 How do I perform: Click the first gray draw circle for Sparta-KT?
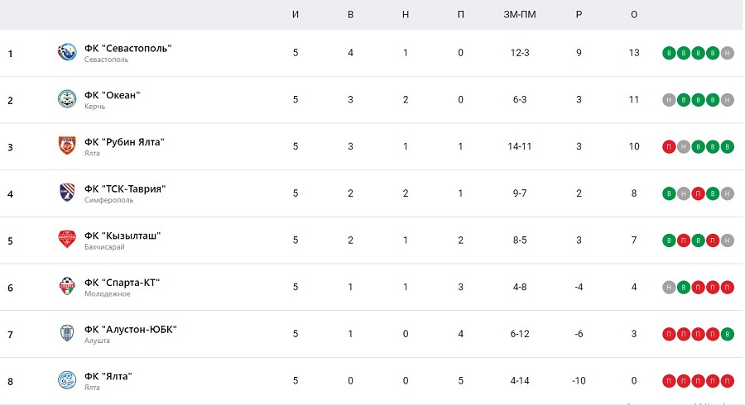[669, 287]
